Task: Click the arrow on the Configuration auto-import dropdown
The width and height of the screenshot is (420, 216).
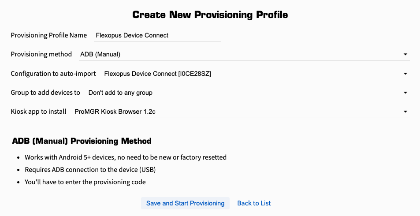Action: click(x=405, y=74)
